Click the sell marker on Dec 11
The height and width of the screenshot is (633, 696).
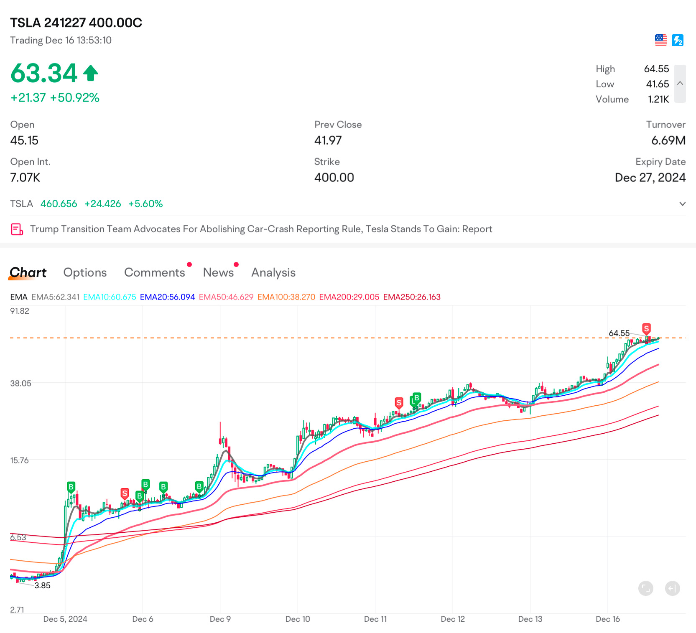pyautogui.click(x=399, y=403)
